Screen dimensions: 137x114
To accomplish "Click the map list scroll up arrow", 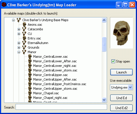I will [104, 20].
